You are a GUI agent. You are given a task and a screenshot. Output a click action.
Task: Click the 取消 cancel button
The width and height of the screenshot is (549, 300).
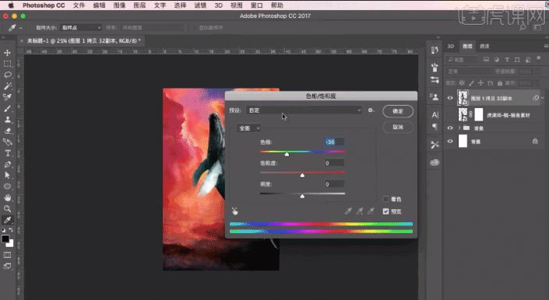point(398,127)
